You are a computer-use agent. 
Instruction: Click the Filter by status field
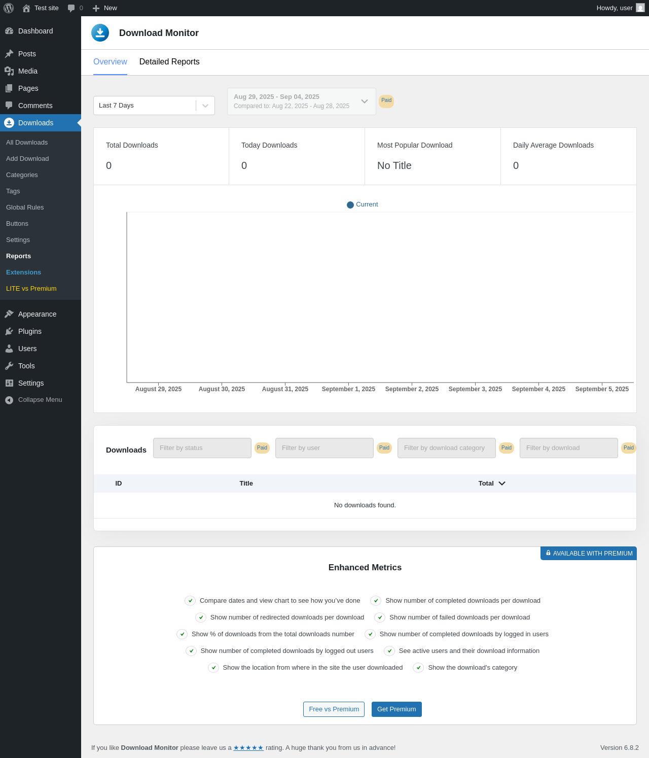pos(202,448)
